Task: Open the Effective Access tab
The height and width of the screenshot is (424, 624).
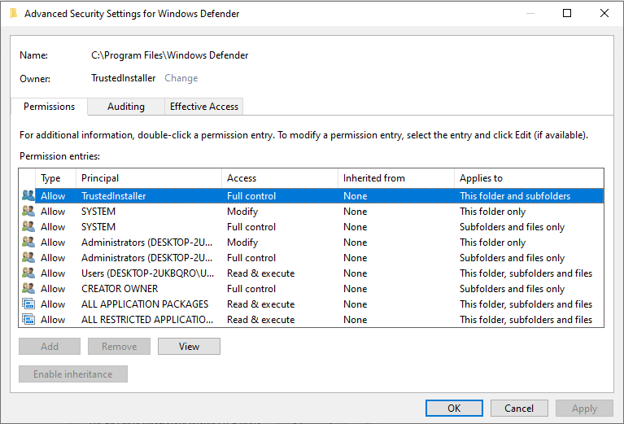Action: [x=203, y=107]
